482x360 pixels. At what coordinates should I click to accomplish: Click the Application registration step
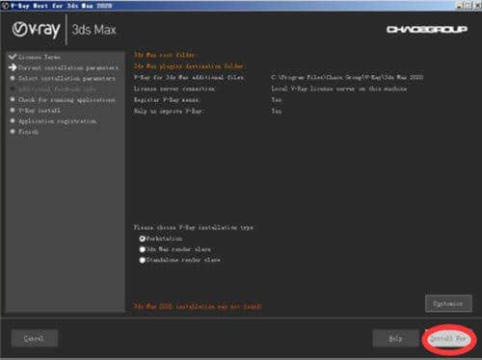tap(57, 121)
